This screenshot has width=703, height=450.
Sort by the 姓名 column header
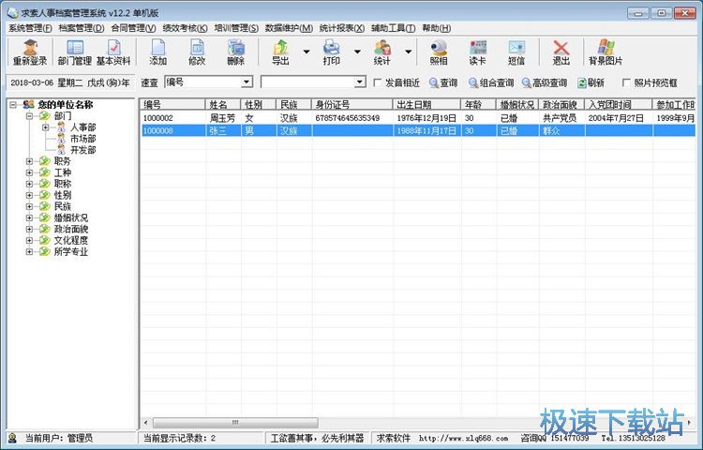click(223, 105)
